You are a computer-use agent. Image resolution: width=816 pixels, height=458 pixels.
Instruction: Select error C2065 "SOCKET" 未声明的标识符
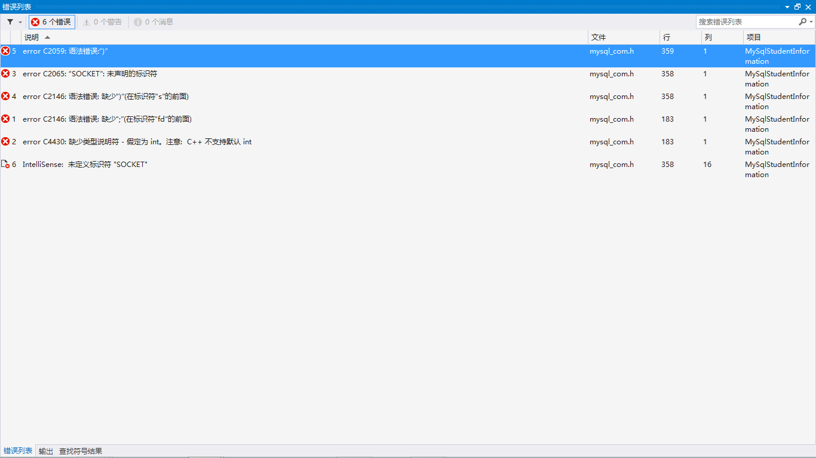(408, 79)
